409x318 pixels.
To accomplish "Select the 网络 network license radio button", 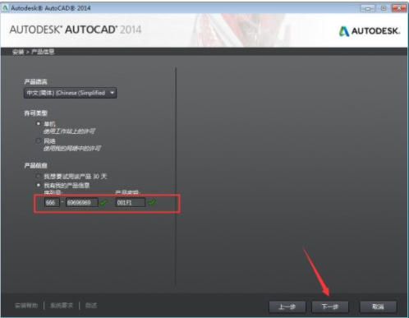I will click(39, 141).
